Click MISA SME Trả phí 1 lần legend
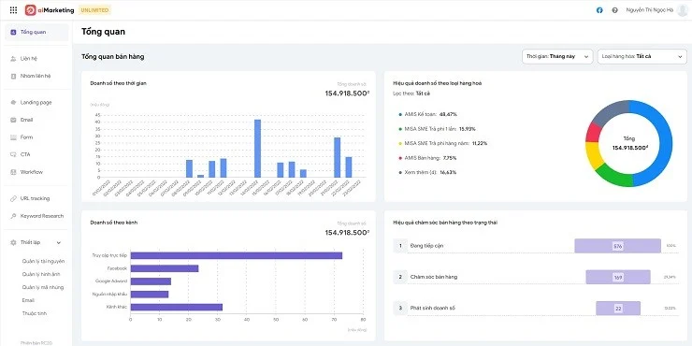692x346 pixels. (437, 129)
